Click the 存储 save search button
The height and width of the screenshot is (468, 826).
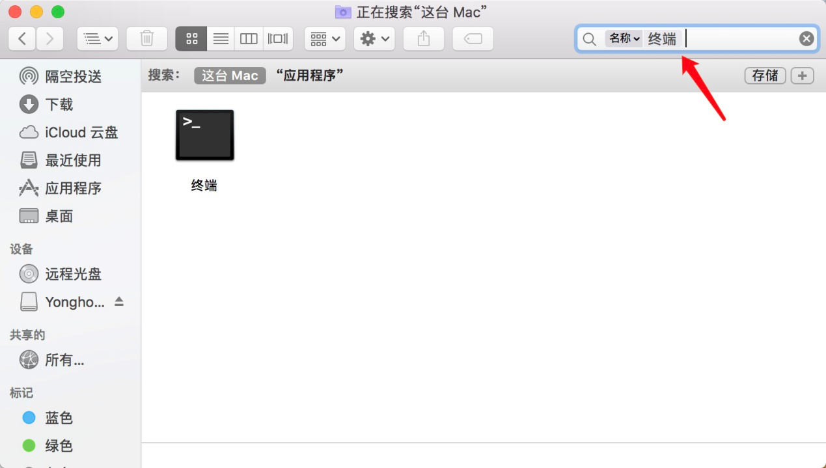click(x=765, y=76)
